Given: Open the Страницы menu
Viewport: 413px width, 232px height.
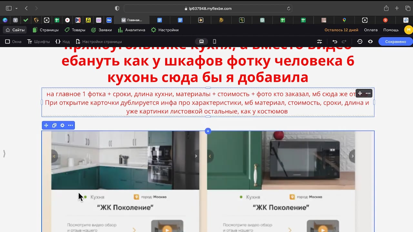Looking at the screenshot, I should [45, 30].
